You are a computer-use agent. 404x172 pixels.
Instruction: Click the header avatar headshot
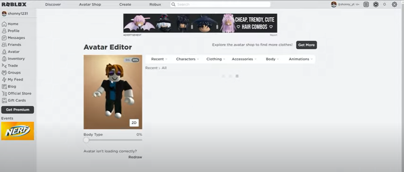click(x=334, y=4)
